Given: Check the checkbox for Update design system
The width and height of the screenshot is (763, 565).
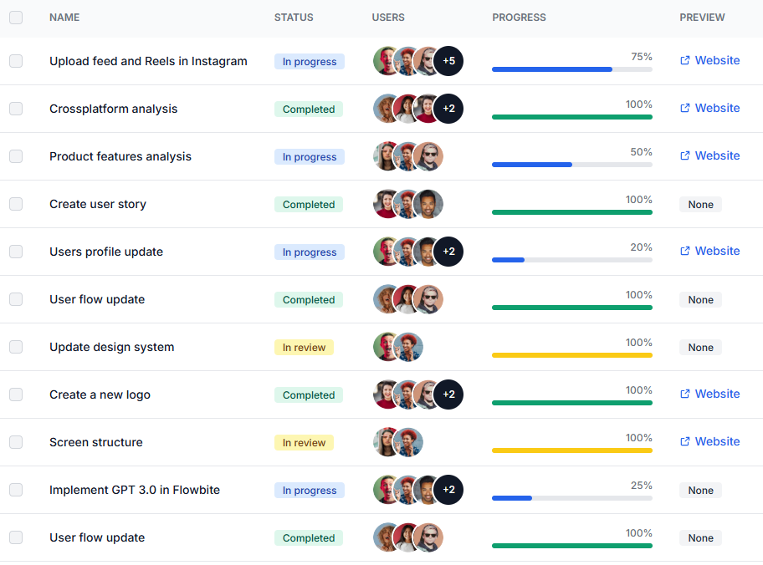Looking at the screenshot, I should tap(15, 347).
